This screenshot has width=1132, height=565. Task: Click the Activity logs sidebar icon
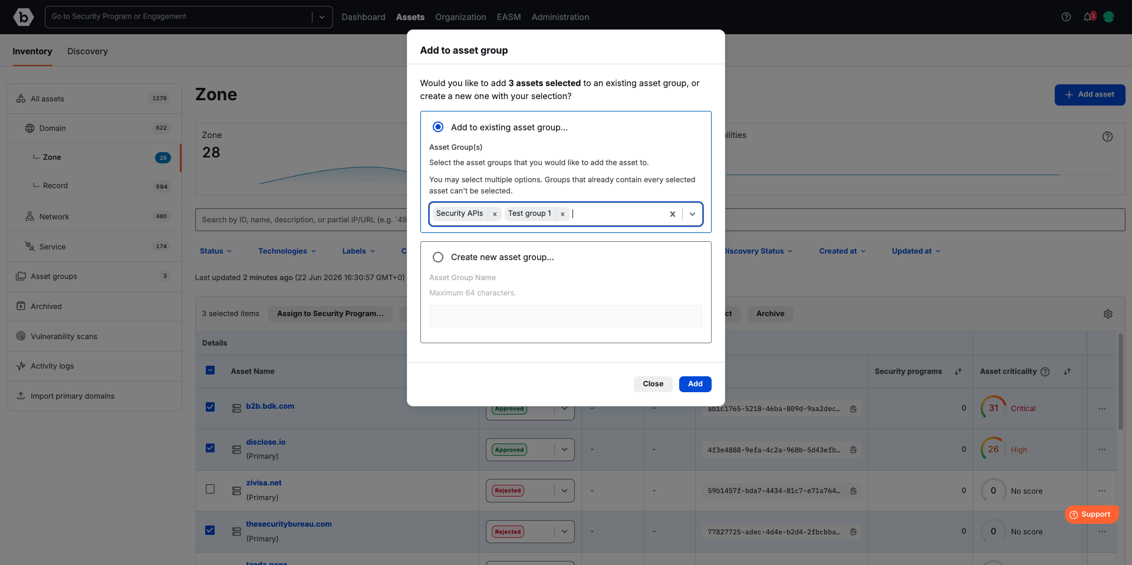pos(21,366)
